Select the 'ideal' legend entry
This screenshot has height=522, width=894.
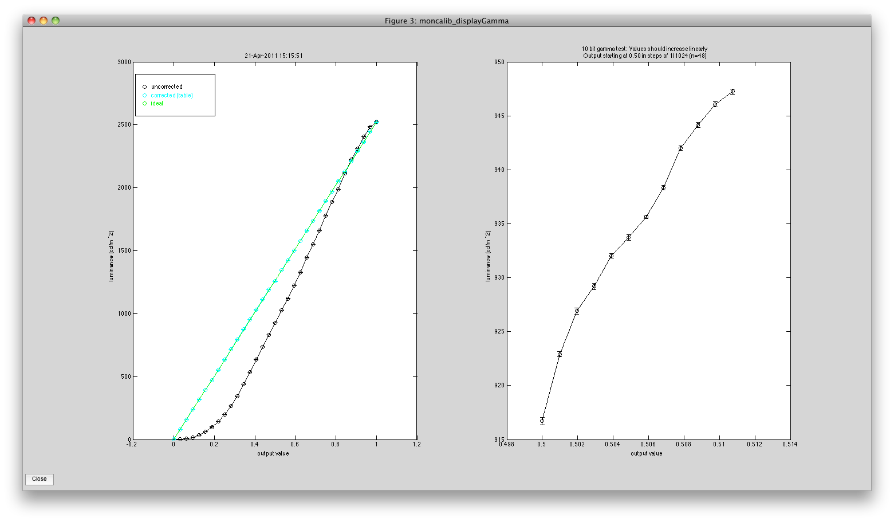pyautogui.click(x=157, y=104)
